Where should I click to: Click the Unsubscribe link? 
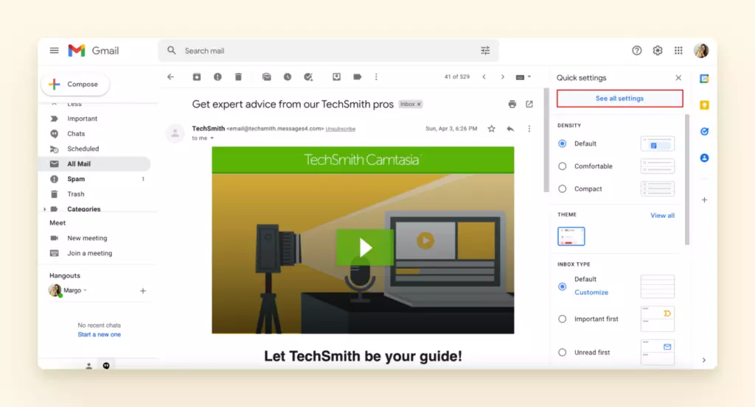click(341, 129)
